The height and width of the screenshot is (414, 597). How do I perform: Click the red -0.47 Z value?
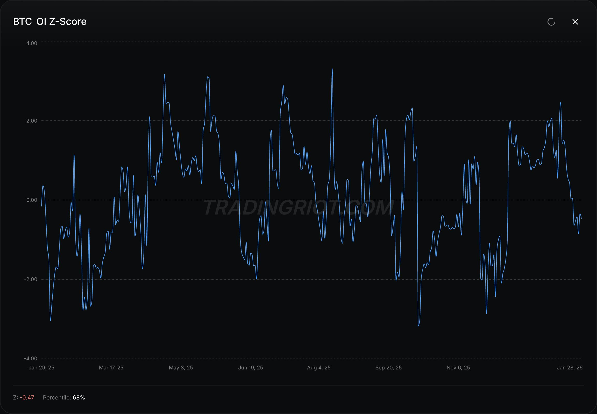tap(27, 397)
